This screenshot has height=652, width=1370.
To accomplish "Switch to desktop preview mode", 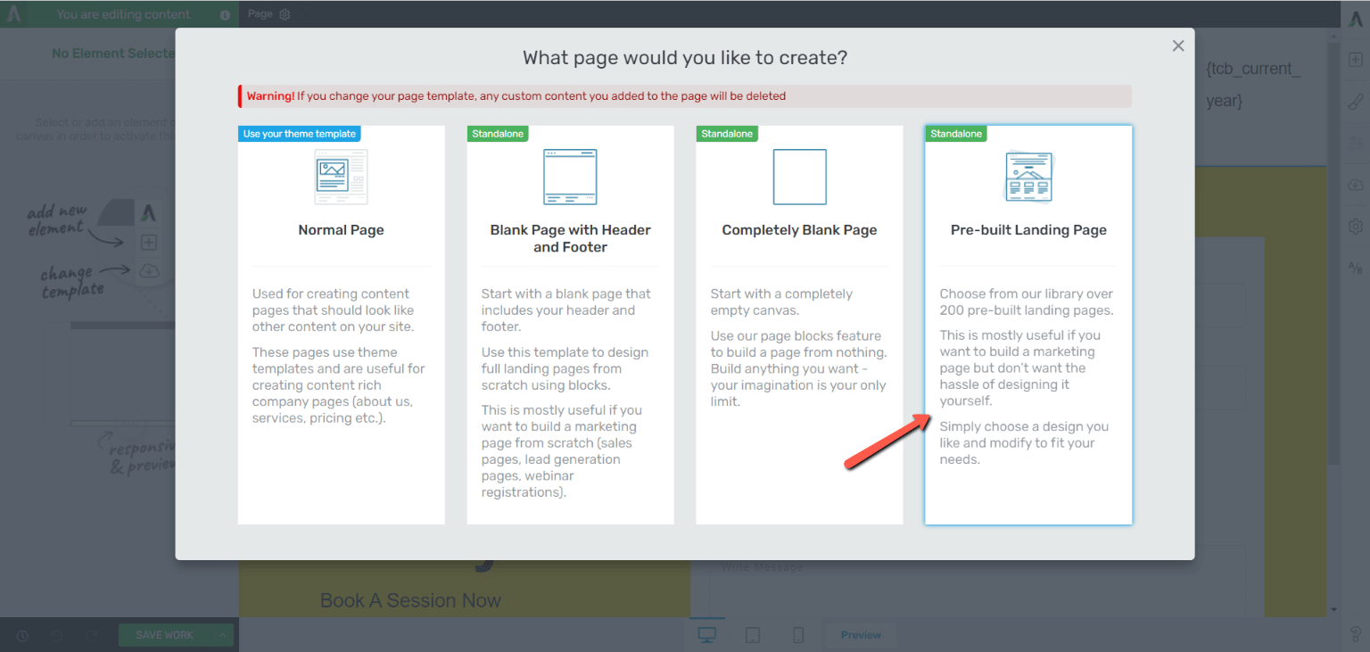I will click(x=707, y=633).
